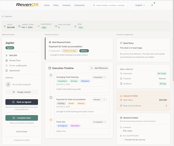Click the 4d early tag
174x146 pixels.
74,81
